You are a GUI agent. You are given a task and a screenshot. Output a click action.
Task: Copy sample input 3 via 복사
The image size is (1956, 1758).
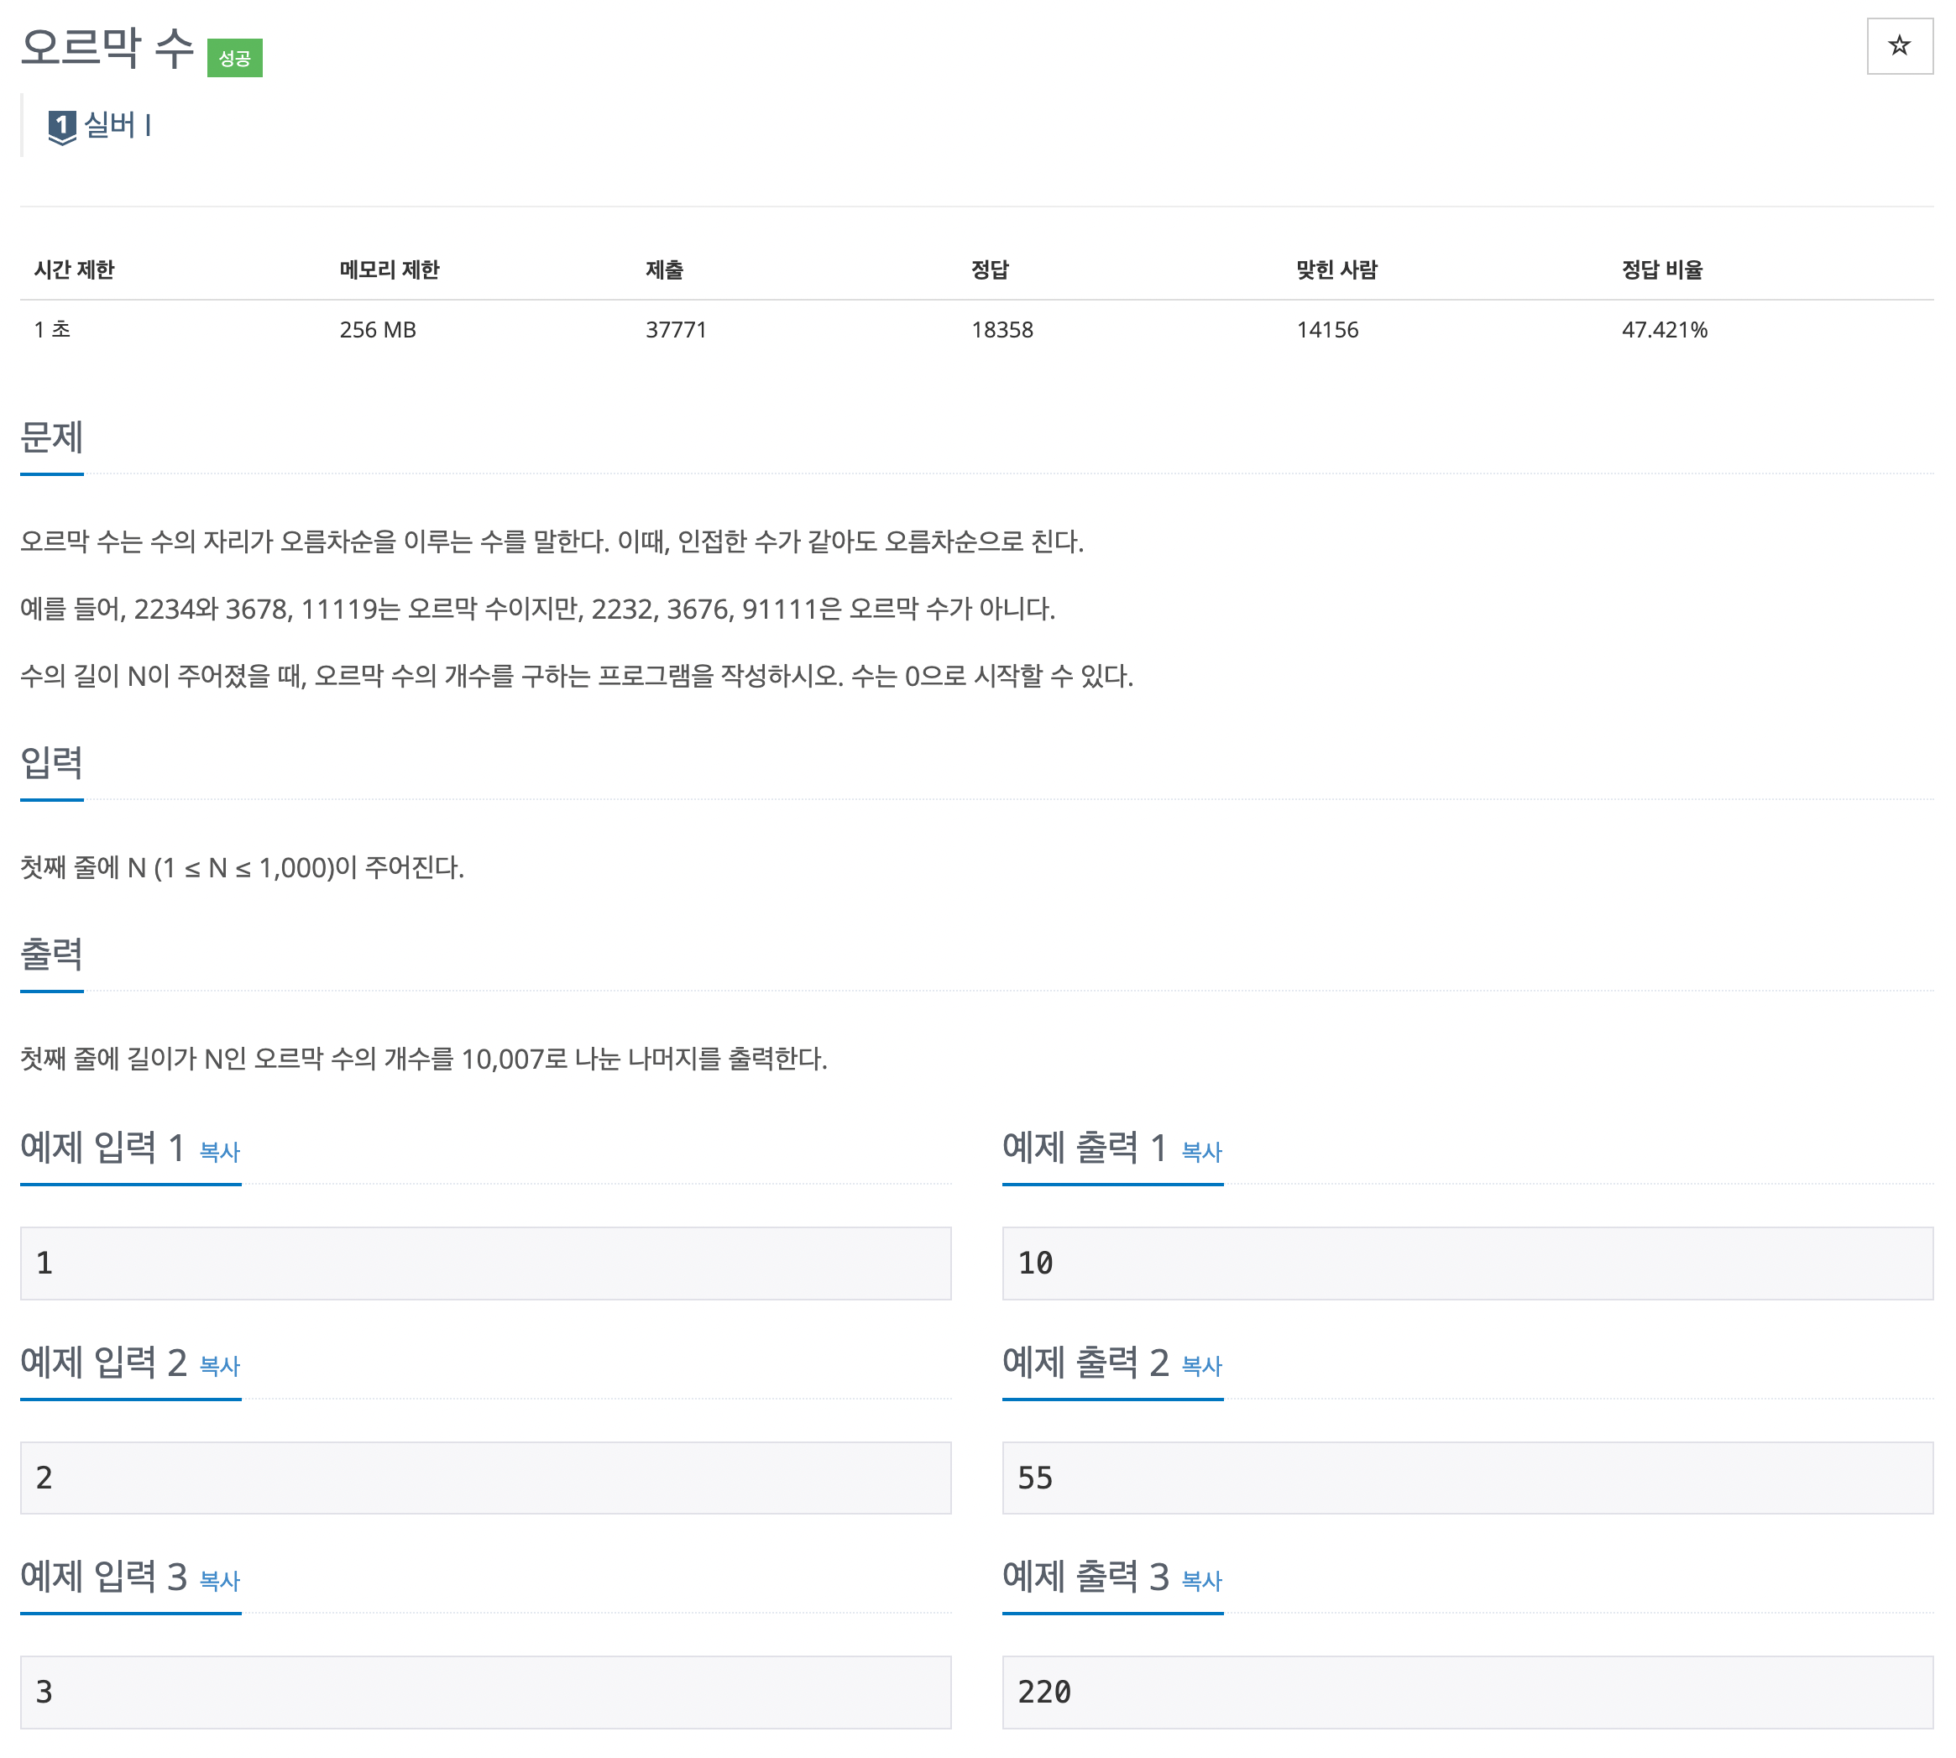(x=219, y=1580)
